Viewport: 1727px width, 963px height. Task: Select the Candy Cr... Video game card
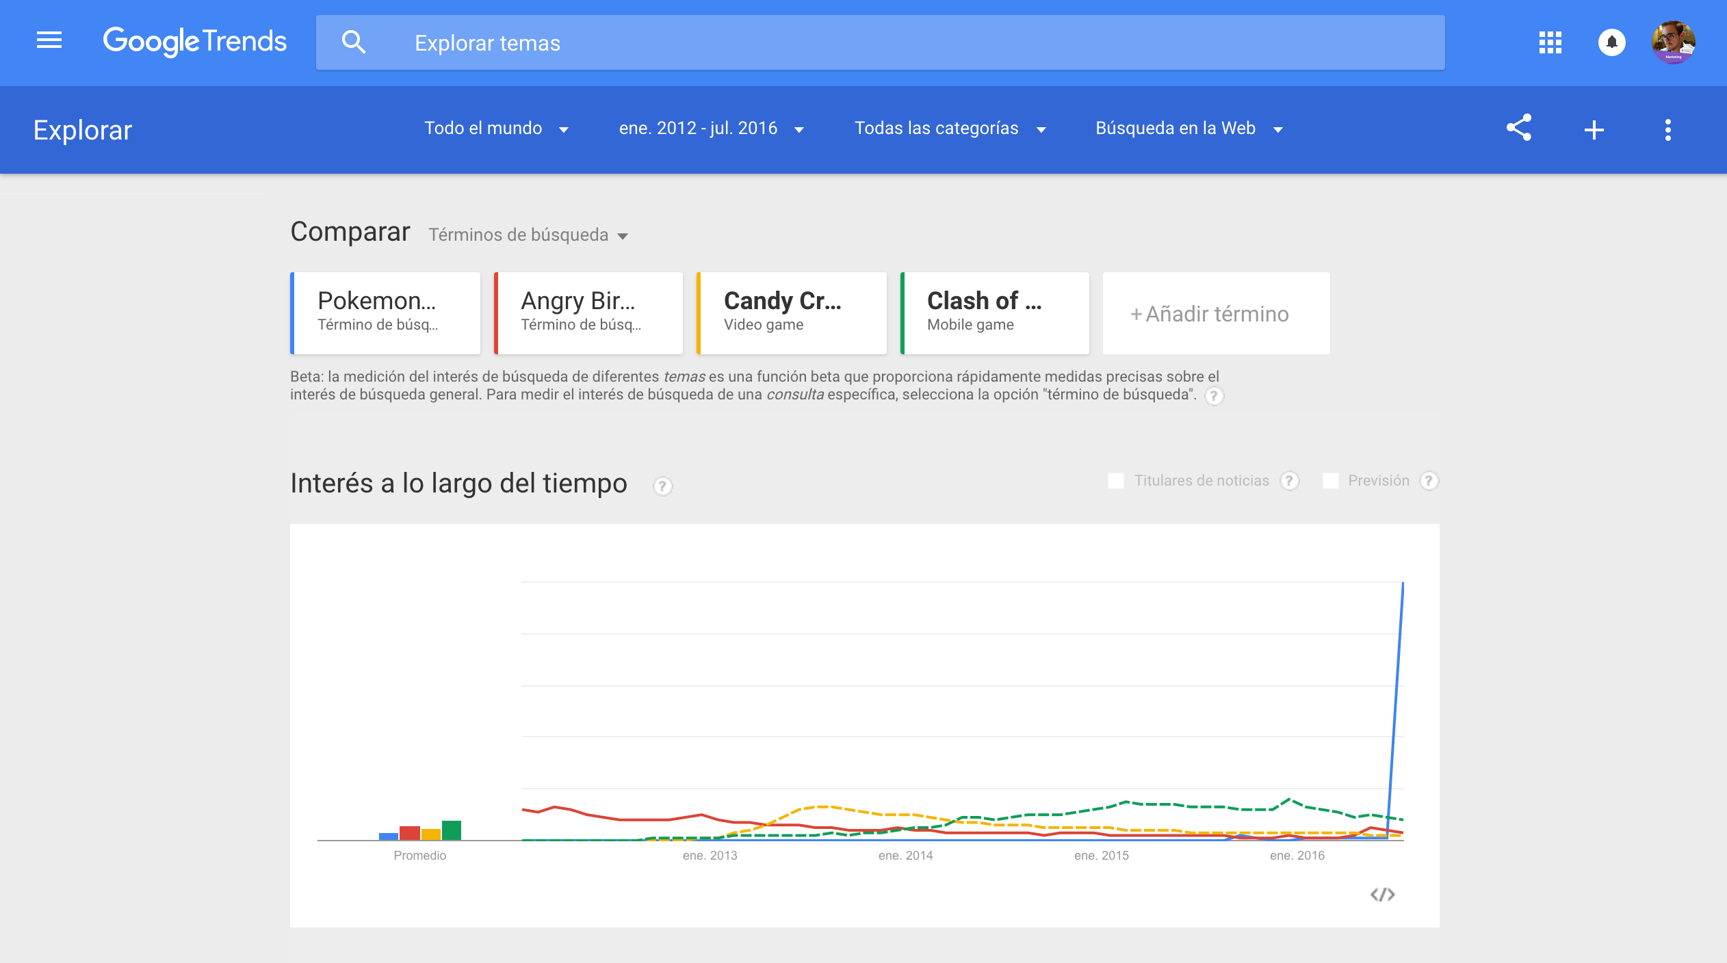tap(792, 313)
